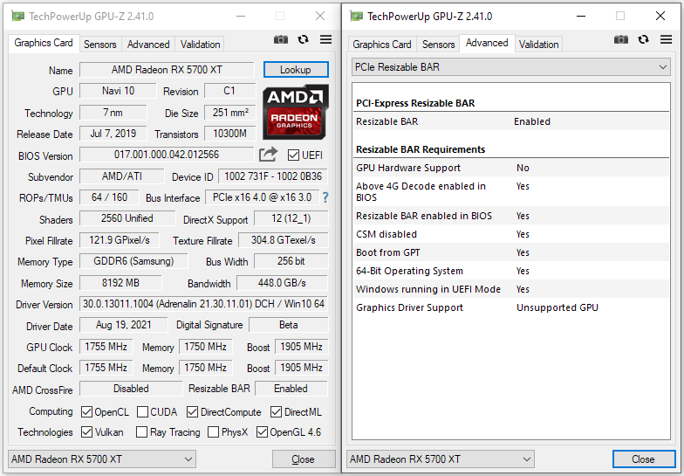This screenshot has height=476, width=684.
Task: Close the right GPU-Z window via title bar X
Action: 660,16
